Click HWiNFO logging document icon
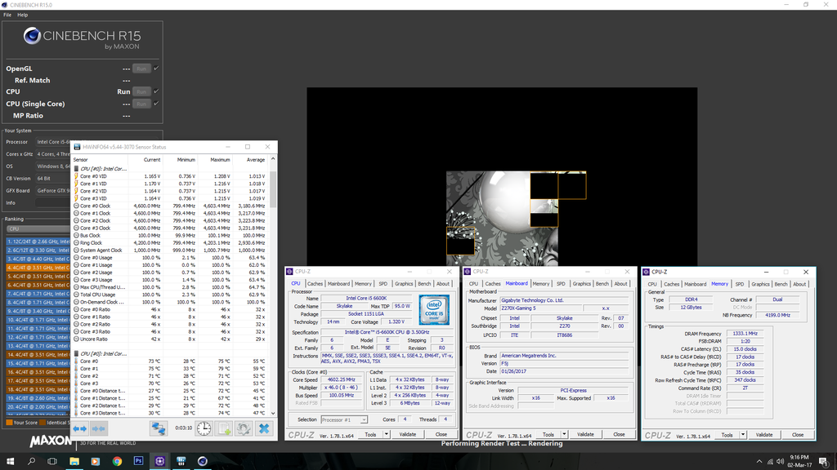This screenshot has width=837, height=470. [x=224, y=428]
